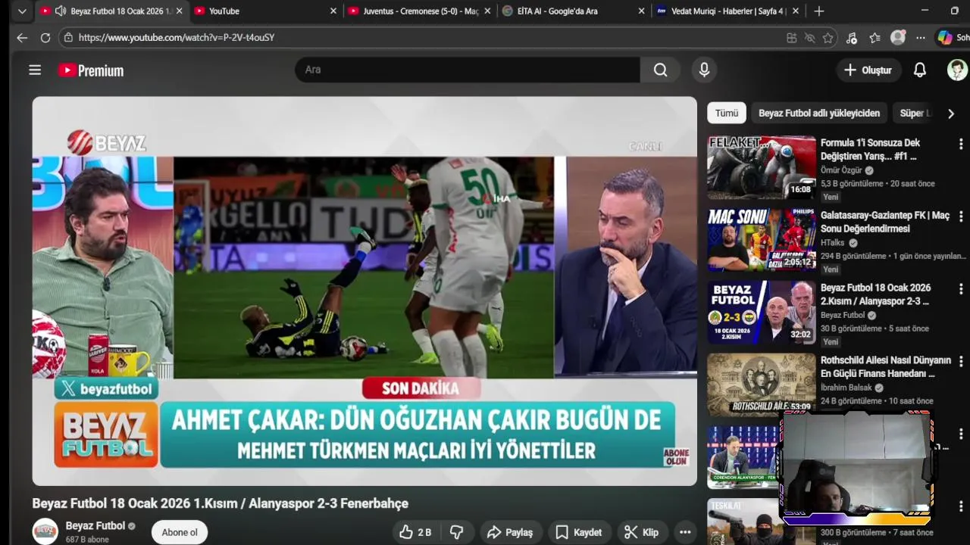Open YouTube notifications bell

pos(919,70)
